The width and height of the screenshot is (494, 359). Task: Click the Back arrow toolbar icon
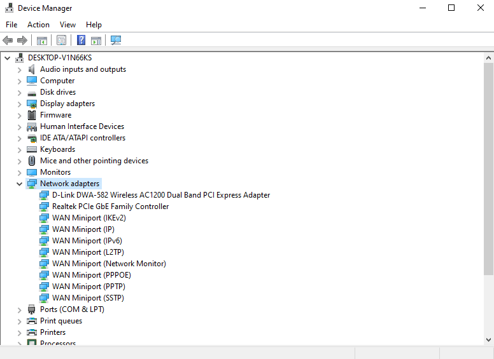(8, 40)
